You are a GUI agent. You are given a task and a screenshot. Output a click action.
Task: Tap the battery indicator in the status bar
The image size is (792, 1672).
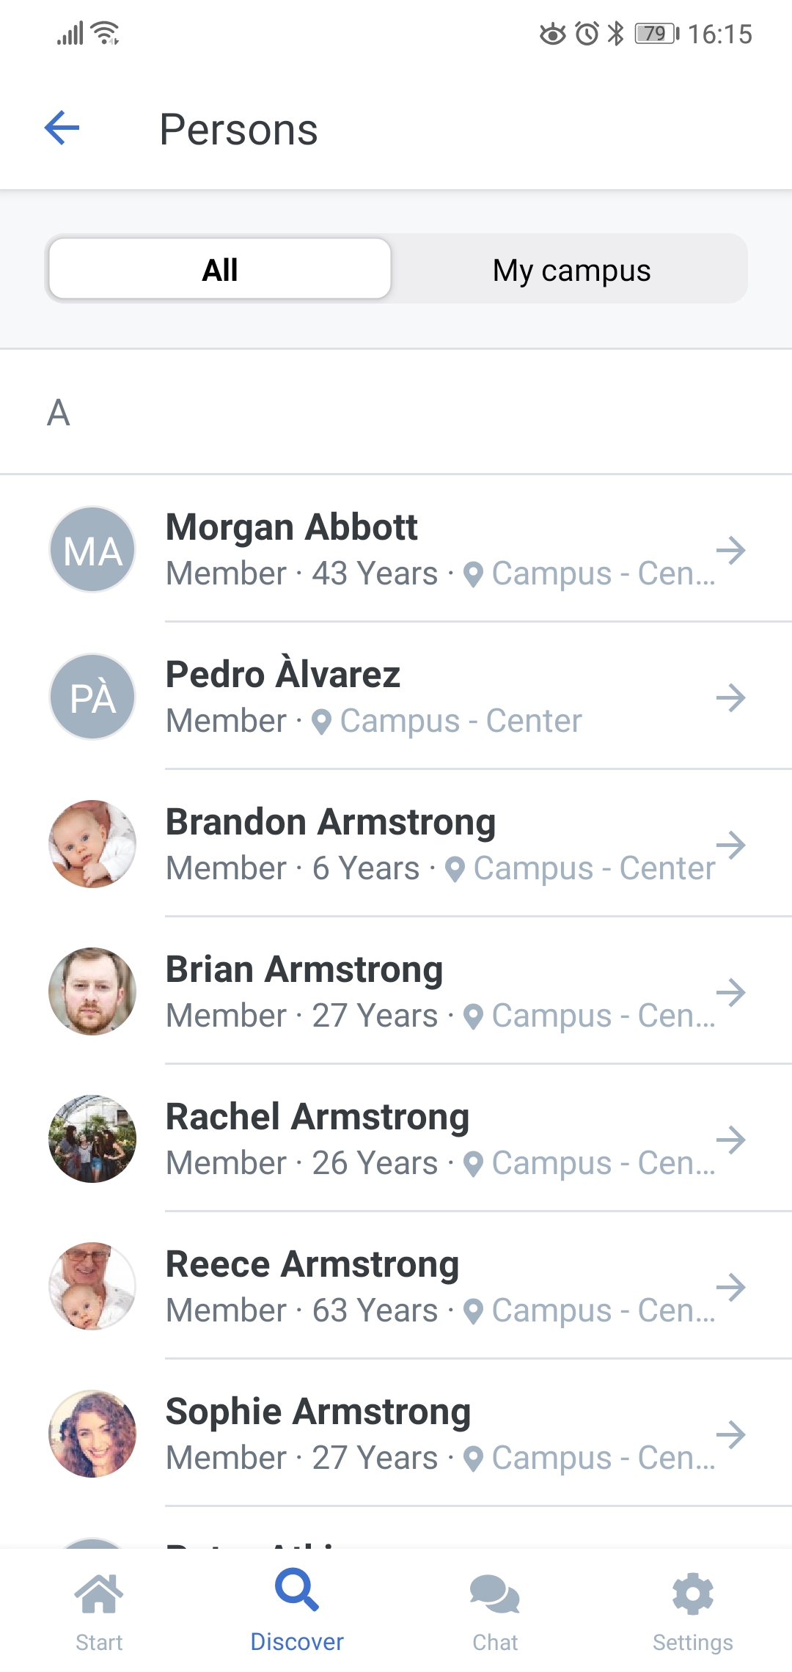(657, 34)
